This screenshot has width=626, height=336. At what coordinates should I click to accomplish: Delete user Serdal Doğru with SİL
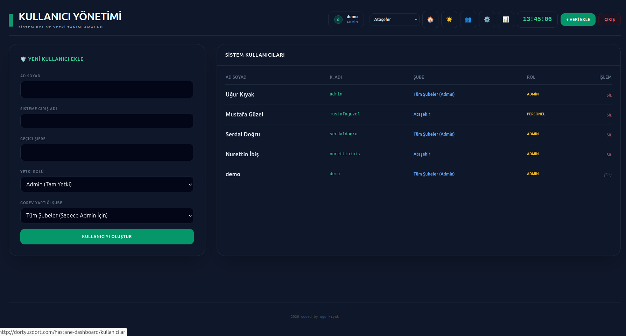pos(609,135)
